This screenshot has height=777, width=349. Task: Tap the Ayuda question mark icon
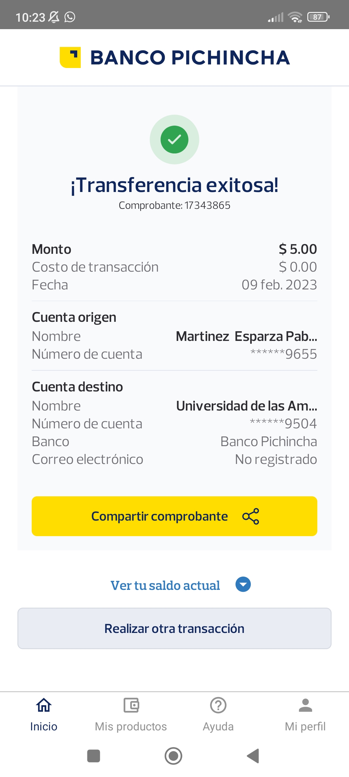coord(218,705)
